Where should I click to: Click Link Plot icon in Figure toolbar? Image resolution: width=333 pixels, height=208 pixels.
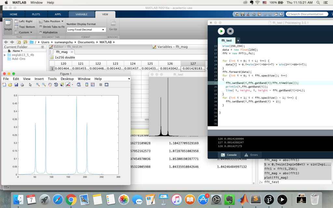coord(79,85)
